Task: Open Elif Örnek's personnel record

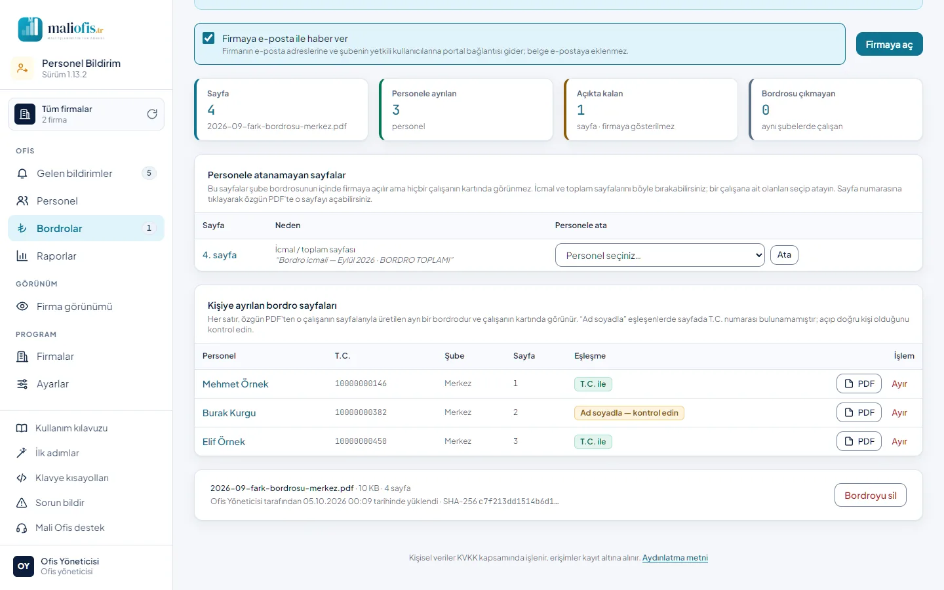Action: pyautogui.click(x=224, y=442)
